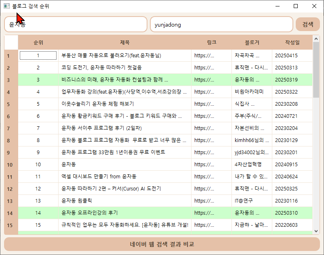The width and height of the screenshot is (324, 255).
Task: Click the 링크 column header
Action: (x=212, y=42)
